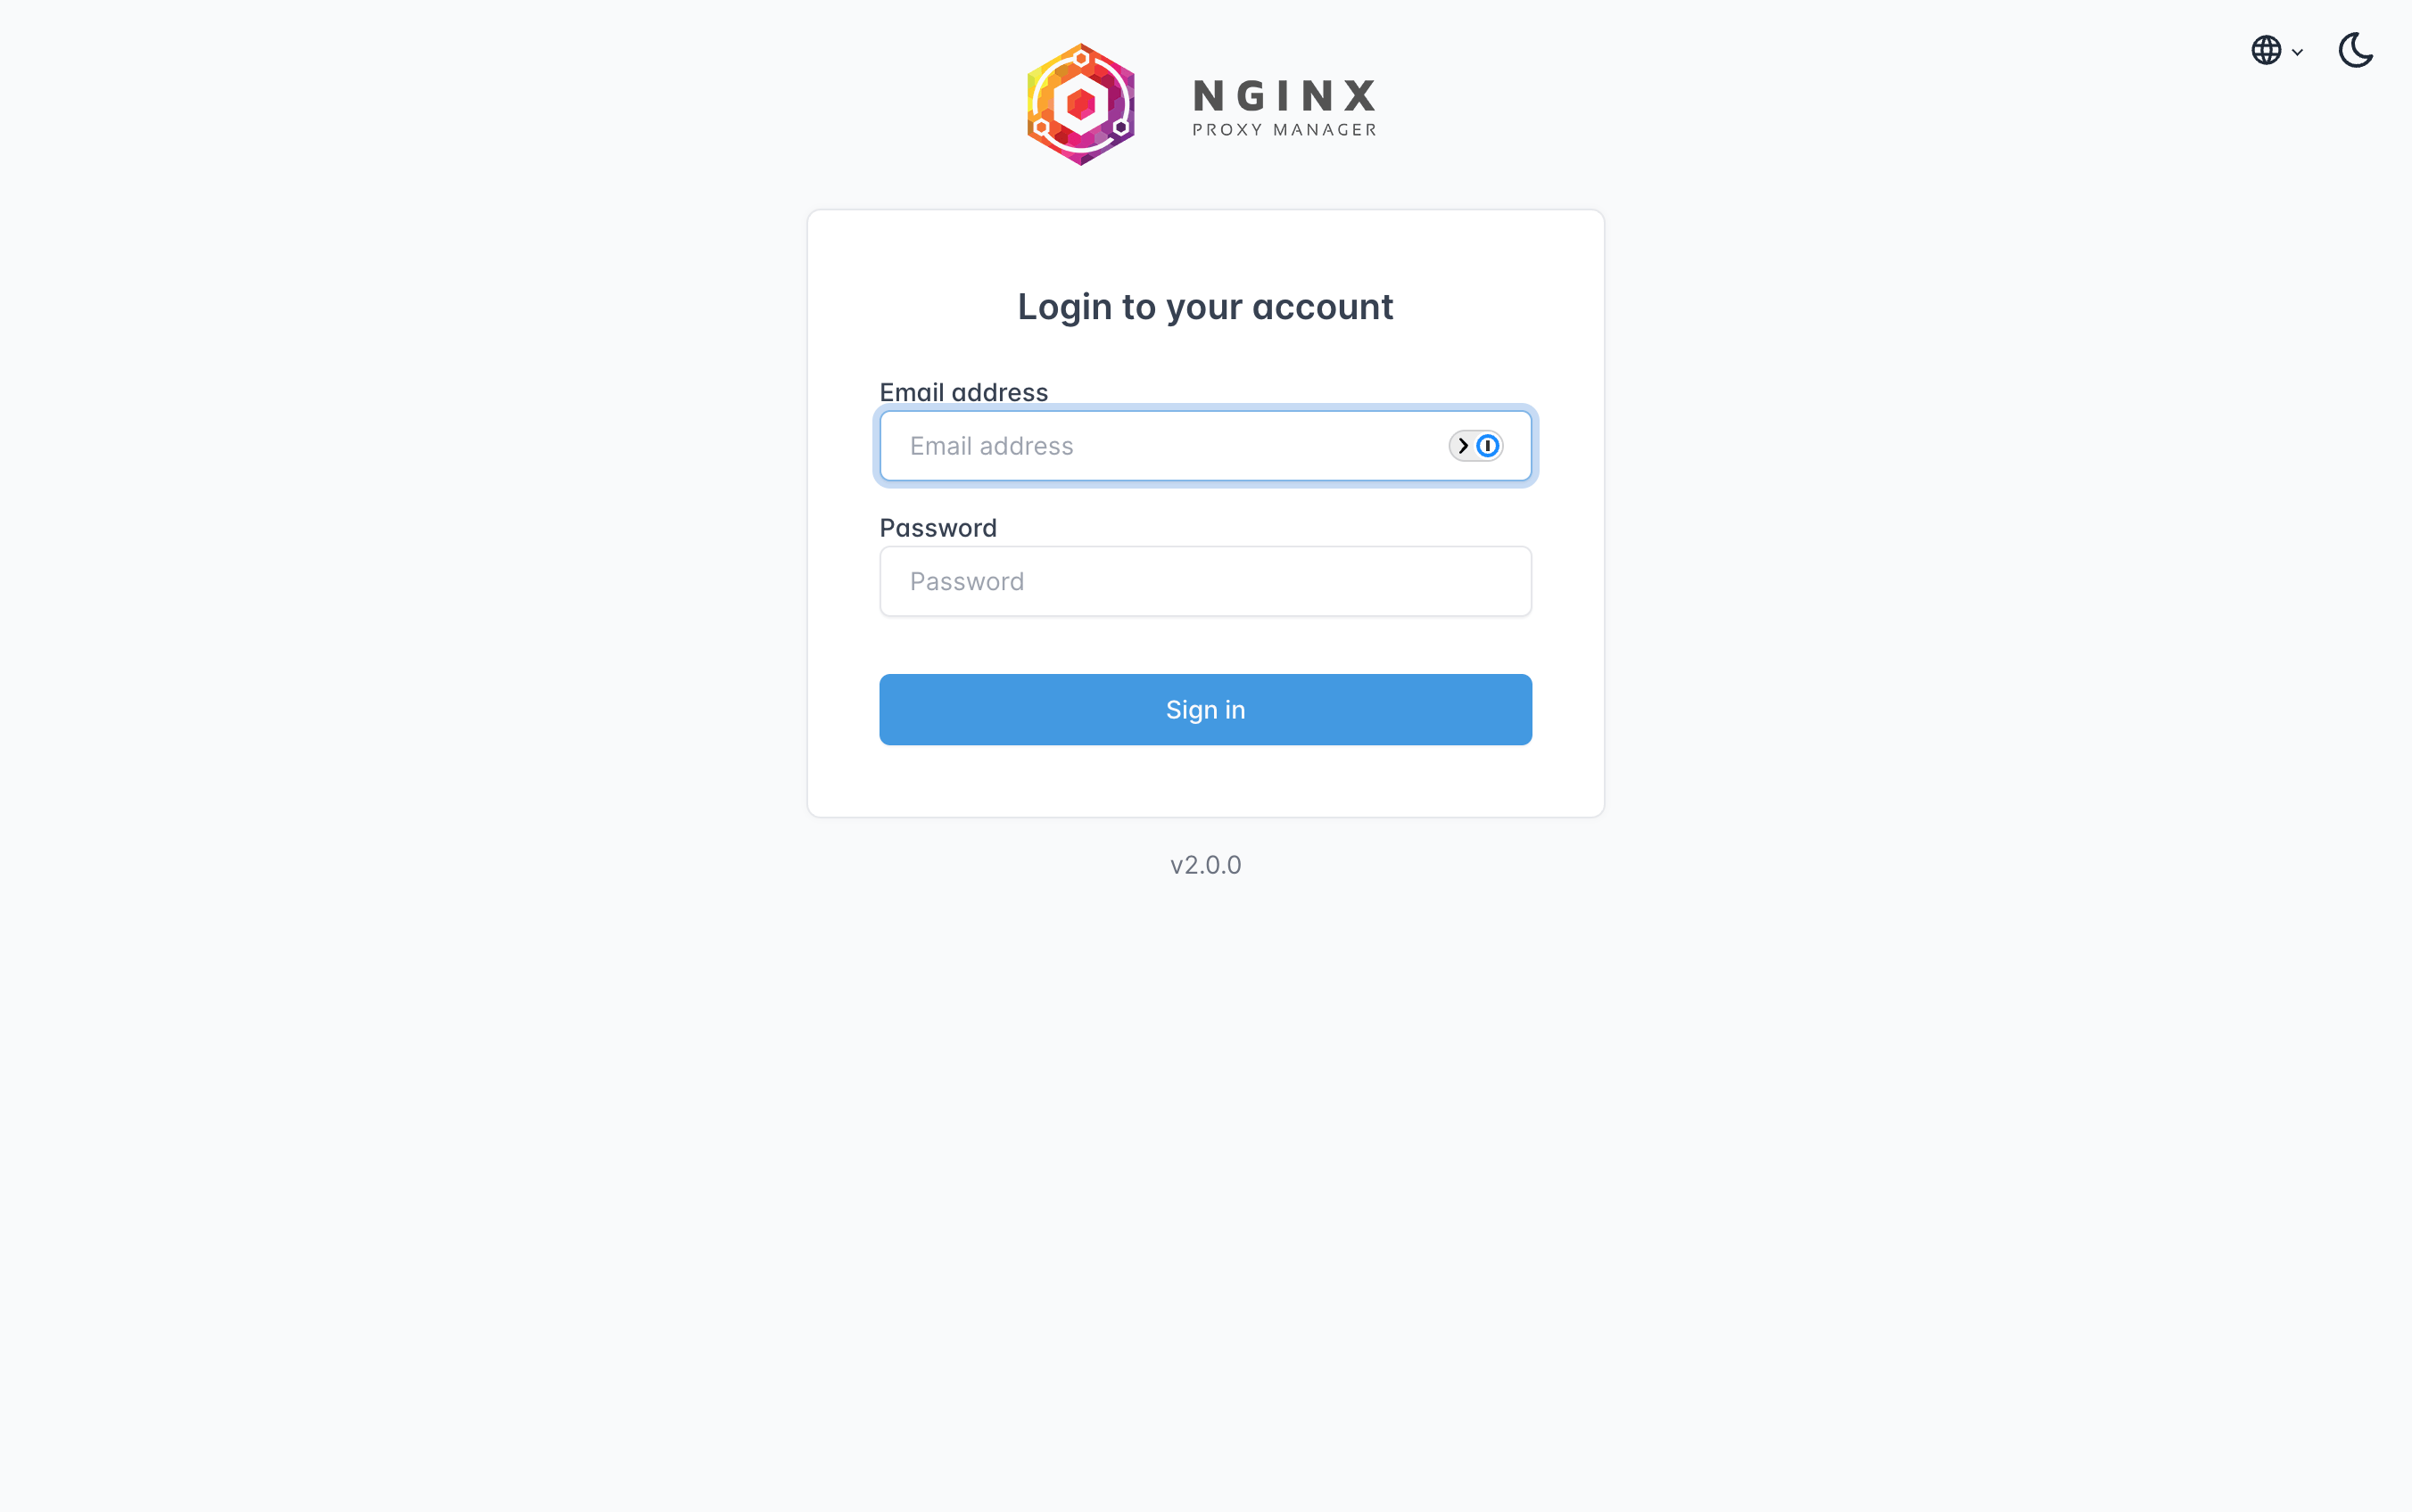
Task: Click the Sign in button
Action: pos(1205,710)
